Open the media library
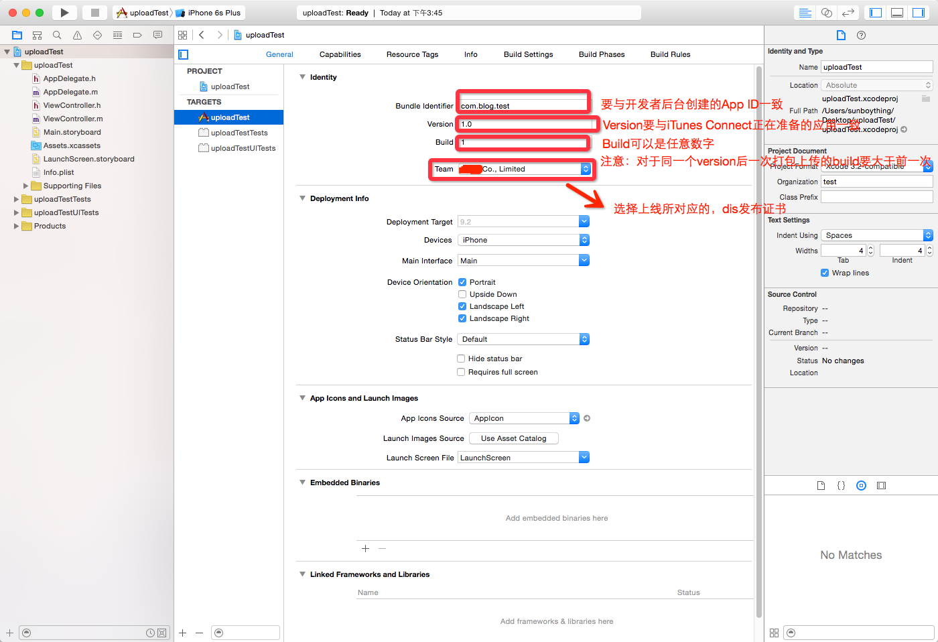Screen dimensions: 938x642 pyautogui.click(x=882, y=485)
